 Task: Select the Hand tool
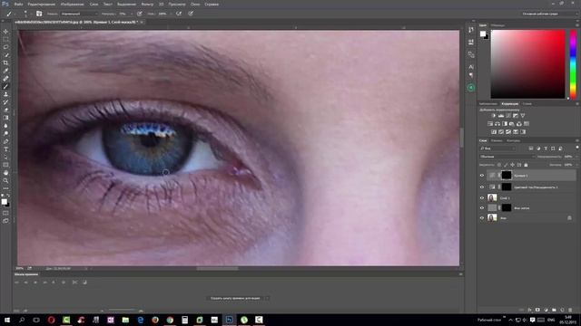coord(5,173)
